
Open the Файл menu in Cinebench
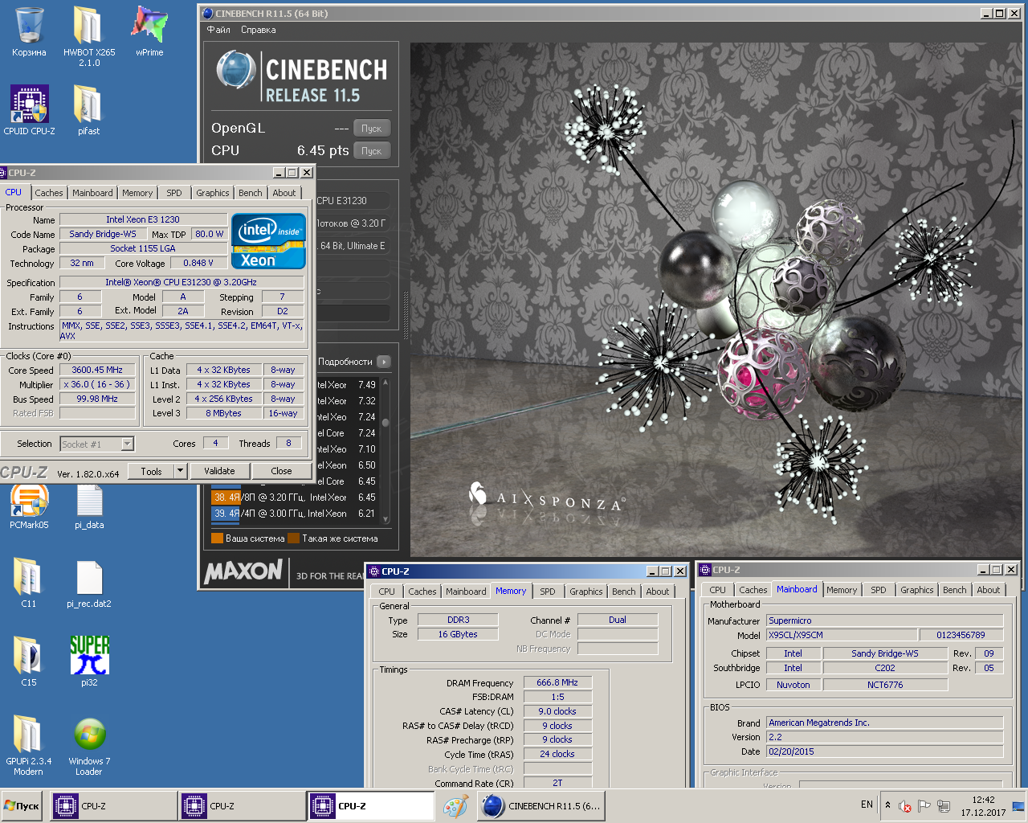pos(218,30)
